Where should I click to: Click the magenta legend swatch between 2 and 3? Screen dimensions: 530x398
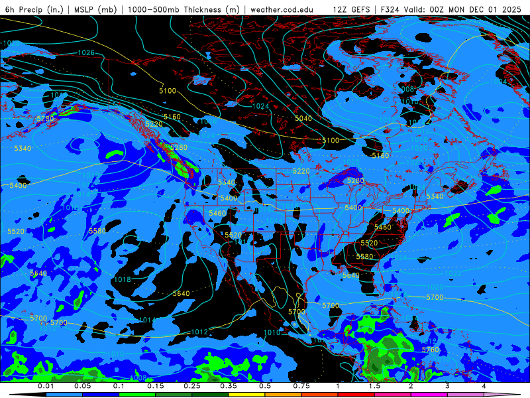[x=429, y=395]
